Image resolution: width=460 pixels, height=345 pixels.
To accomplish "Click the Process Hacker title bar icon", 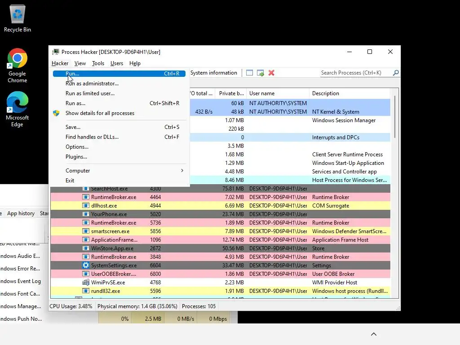I will click(x=55, y=52).
